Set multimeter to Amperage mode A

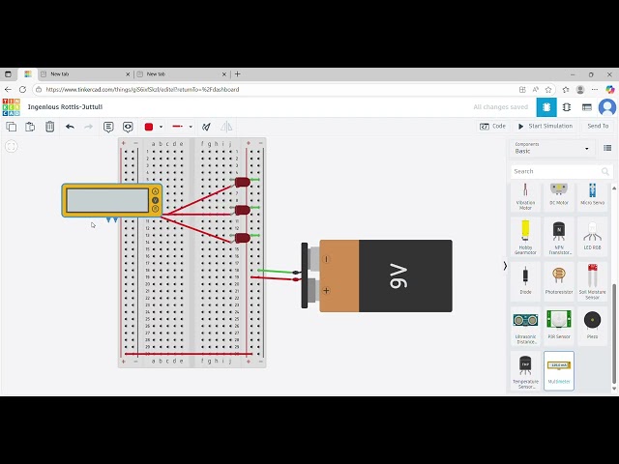[155, 191]
